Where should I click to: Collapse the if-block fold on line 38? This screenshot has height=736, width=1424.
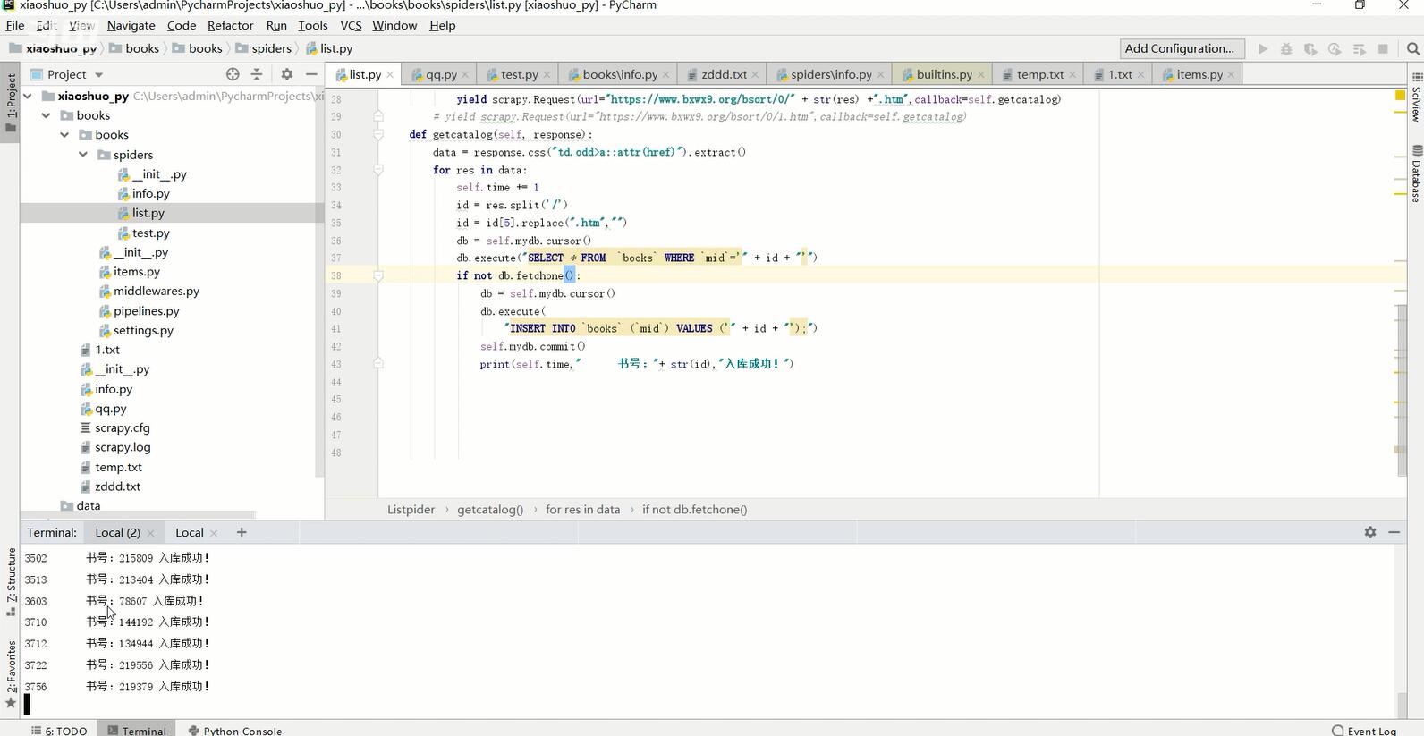click(x=378, y=275)
